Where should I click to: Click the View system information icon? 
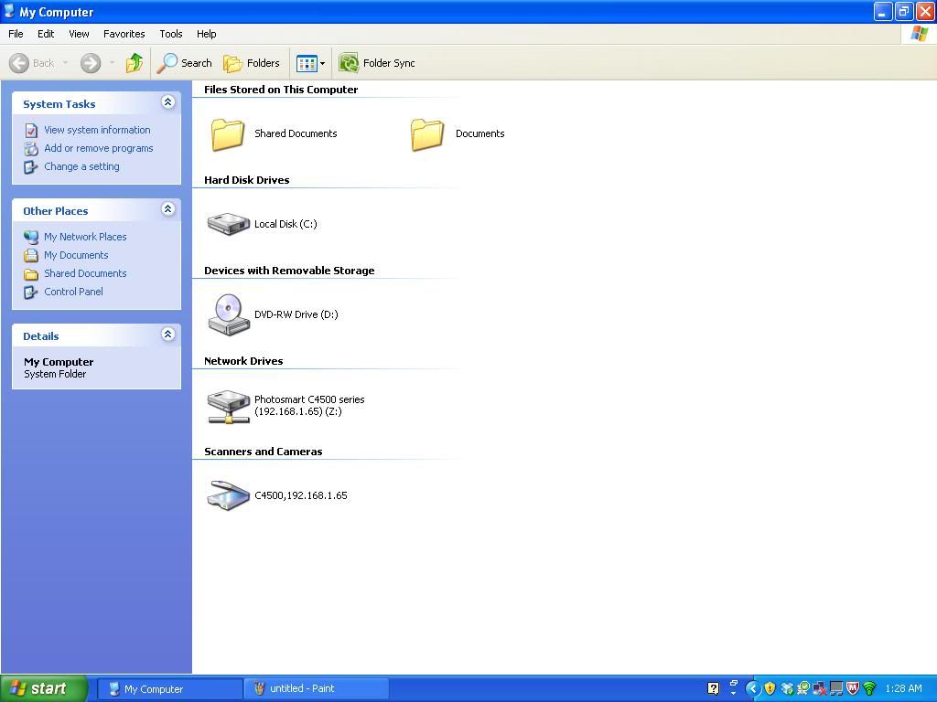tap(31, 130)
